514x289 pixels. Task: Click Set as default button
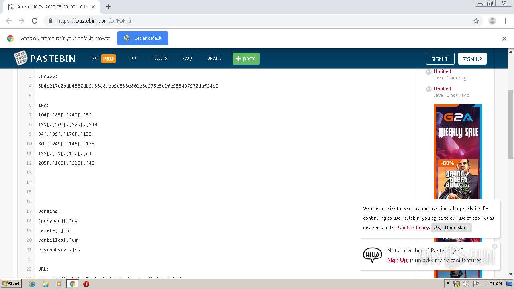(x=143, y=38)
